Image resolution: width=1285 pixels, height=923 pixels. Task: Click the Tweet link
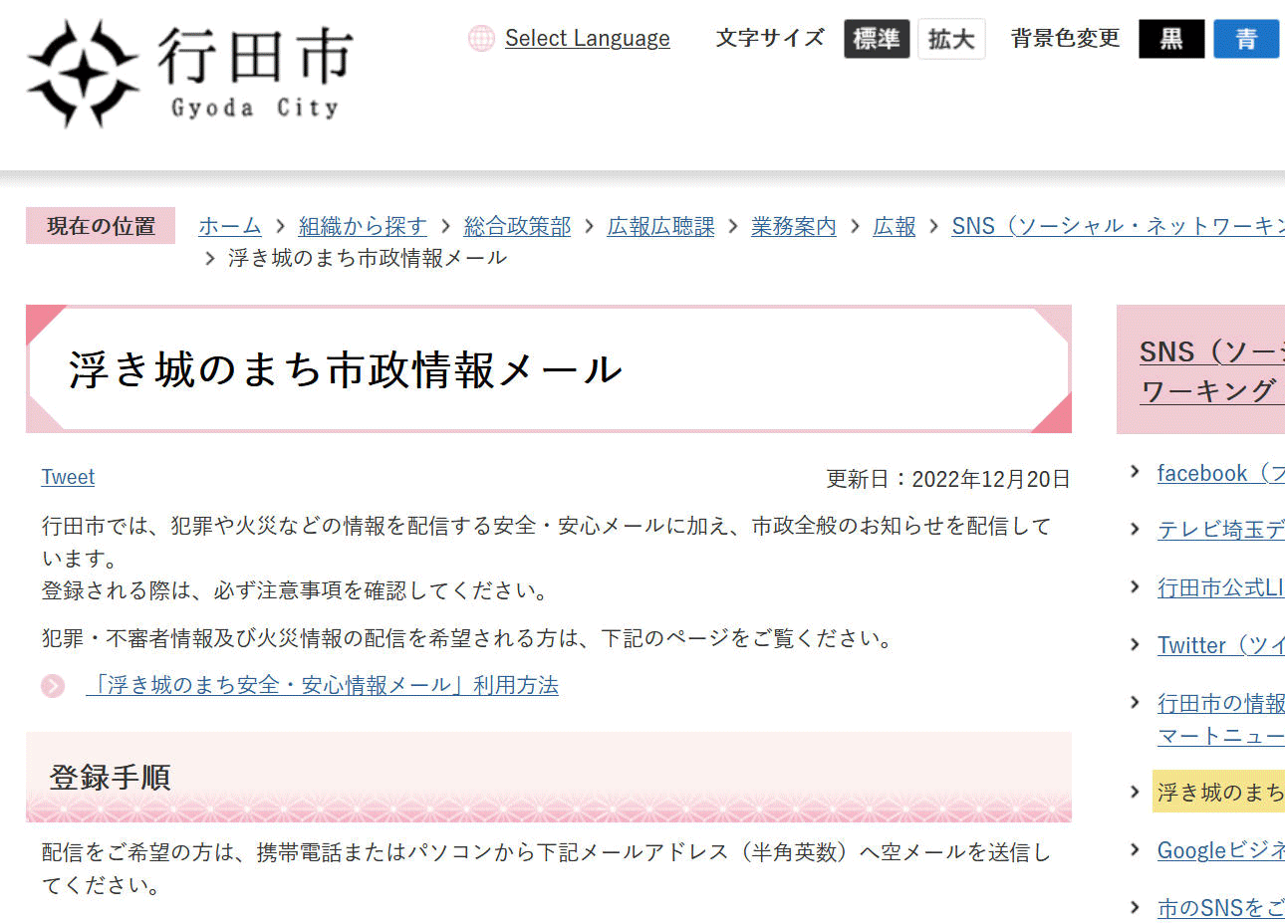point(68,477)
